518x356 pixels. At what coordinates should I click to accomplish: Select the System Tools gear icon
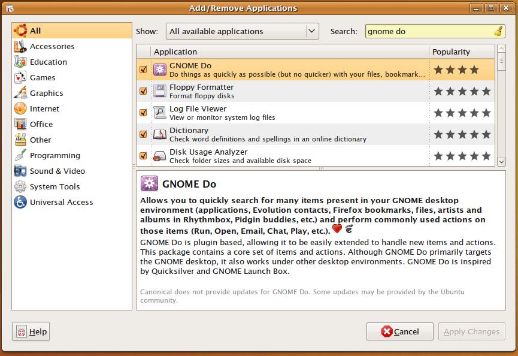click(x=20, y=187)
